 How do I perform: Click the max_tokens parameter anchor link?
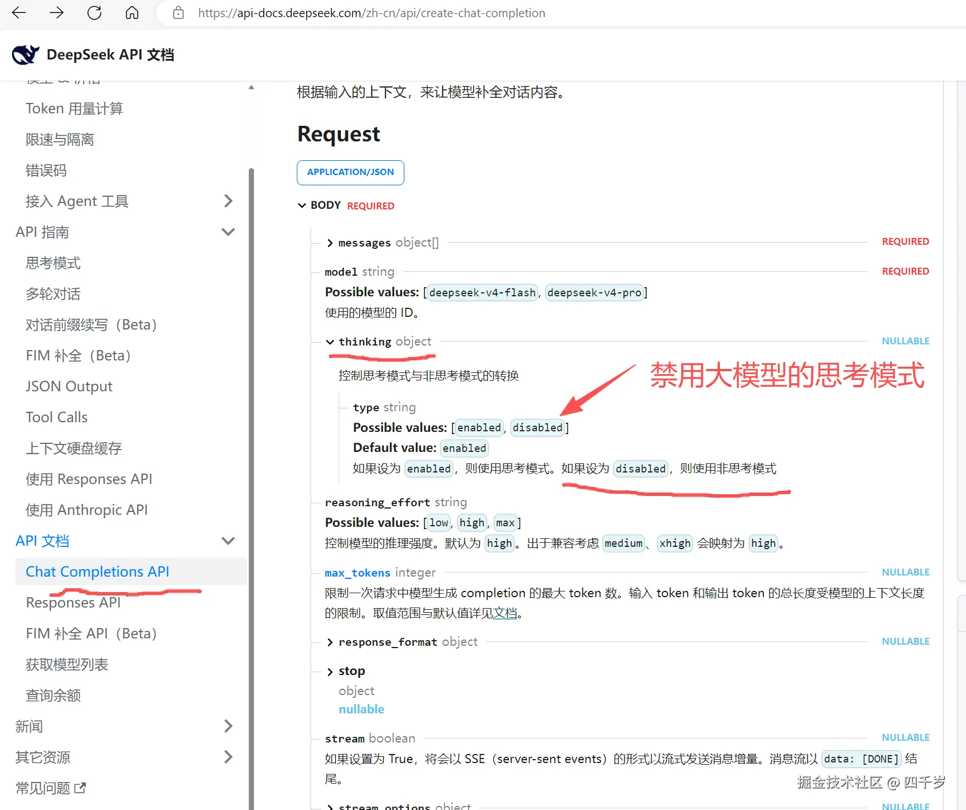click(x=357, y=573)
